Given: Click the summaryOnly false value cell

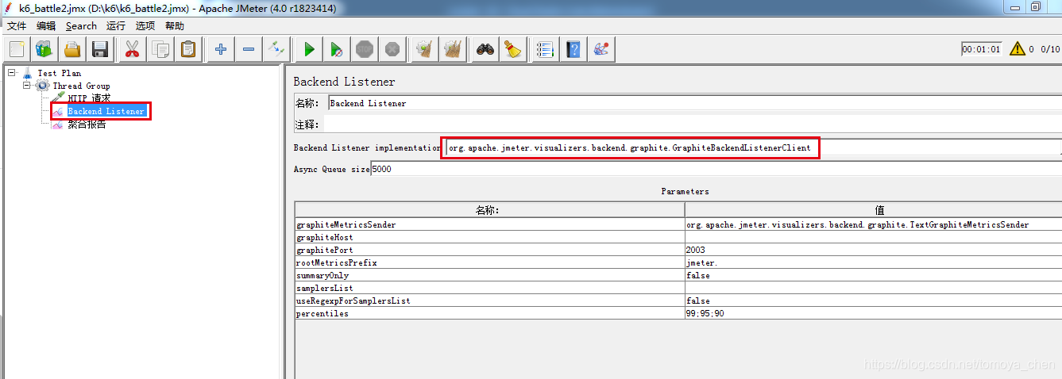Looking at the screenshot, I should point(873,275).
